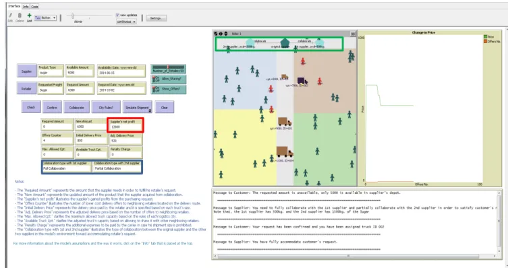Open the Button widget type dropdown

click(45, 18)
